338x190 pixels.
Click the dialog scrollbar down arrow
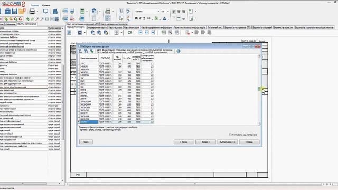click(x=259, y=123)
